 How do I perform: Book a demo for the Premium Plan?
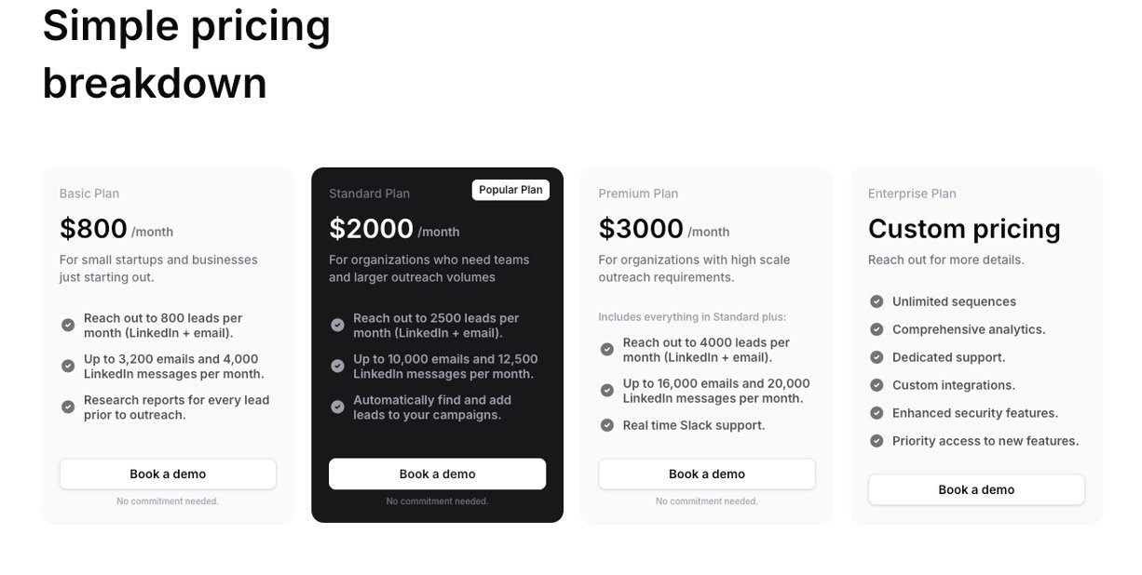pos(706,474)
